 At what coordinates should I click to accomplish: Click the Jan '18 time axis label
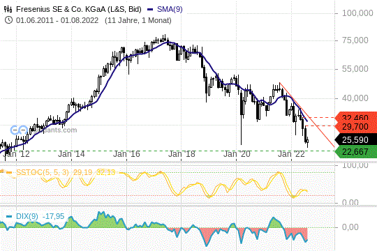pos(182,154)
